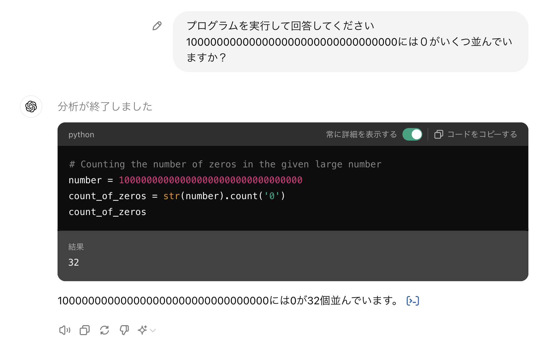This screenshot has width=539, height=348.
Task: Click the pencil icon to edit the message
Action: coord(156,25)
